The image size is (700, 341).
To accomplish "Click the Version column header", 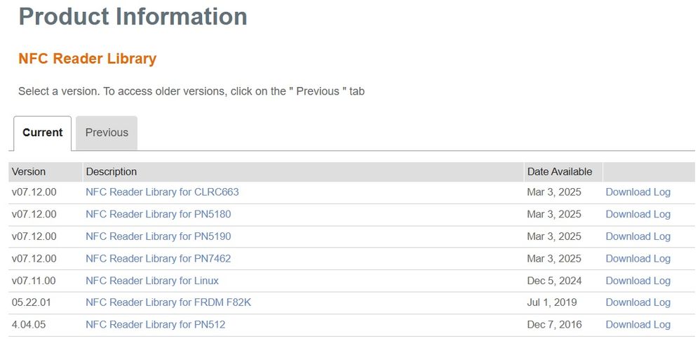I will 29,172.
